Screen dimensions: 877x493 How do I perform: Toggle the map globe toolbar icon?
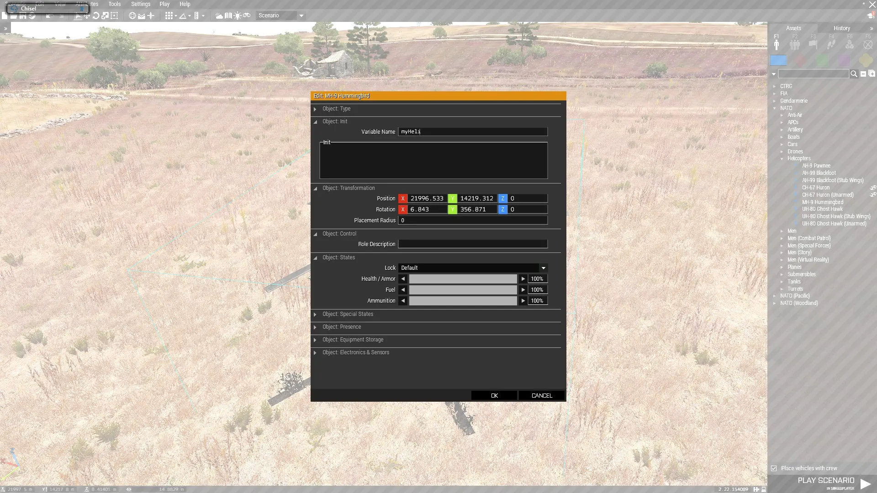(132, 16)
